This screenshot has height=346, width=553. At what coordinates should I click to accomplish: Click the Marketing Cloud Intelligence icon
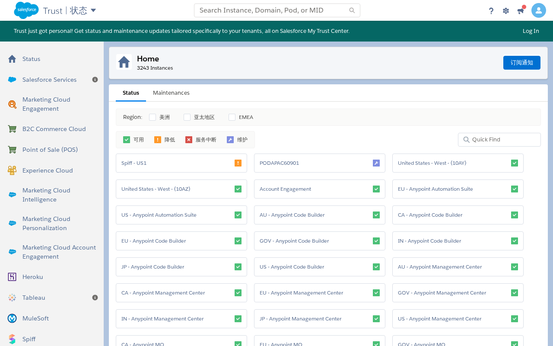click(12, 195)
